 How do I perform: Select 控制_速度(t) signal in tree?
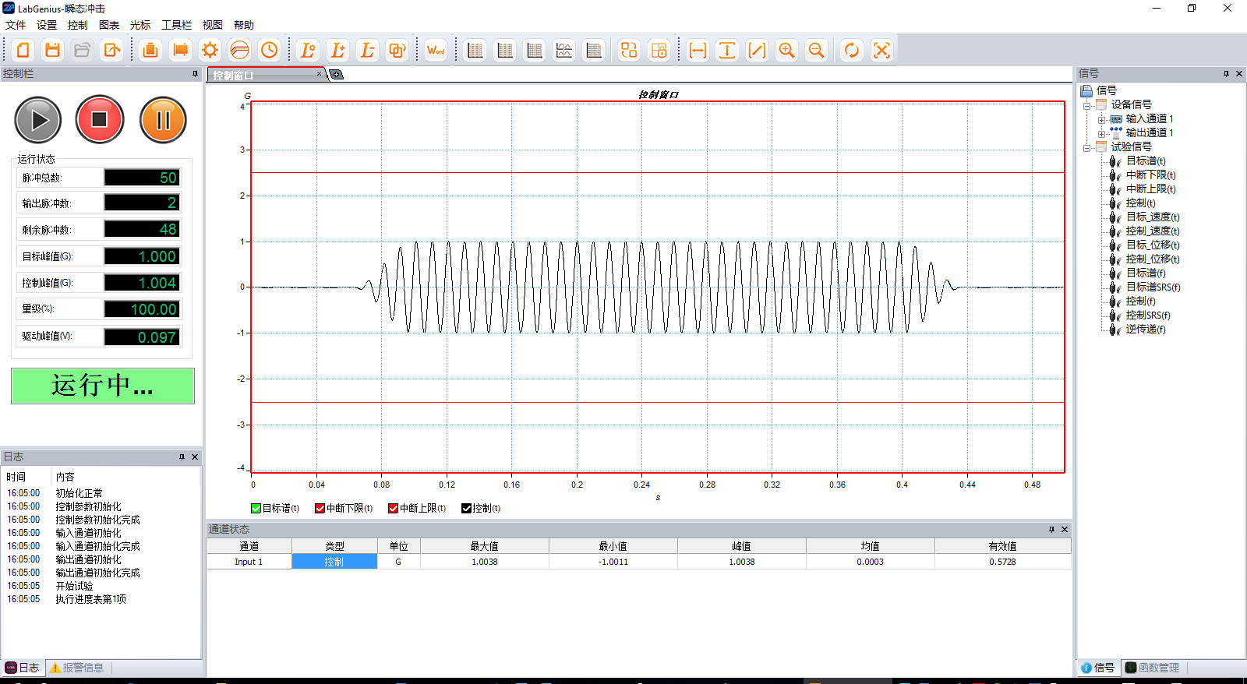(x=1153, y=231)
